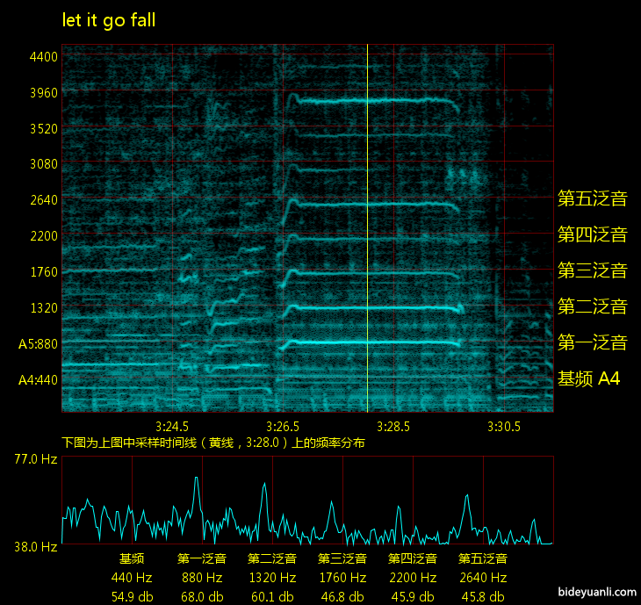Select the A4:440 frequency axis label
The width and height of the screenshot is (641, 605).
click(38, 380)
